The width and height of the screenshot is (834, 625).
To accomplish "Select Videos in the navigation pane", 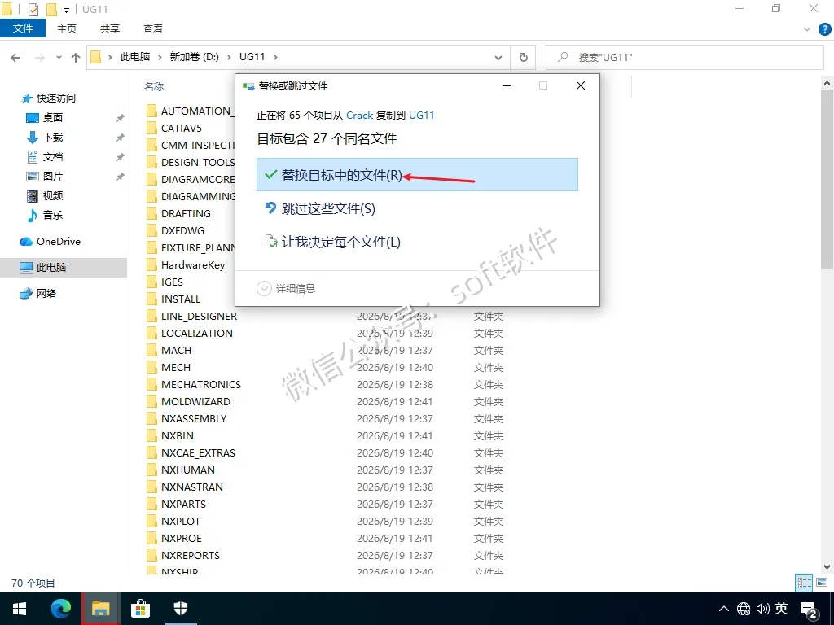I will coord(46,195).
